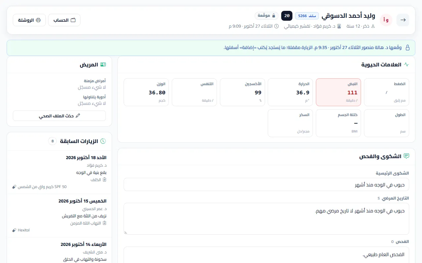422x263 pixels.
Task: Select the السكر blood sugar field
Action: (x=290, y=123)
